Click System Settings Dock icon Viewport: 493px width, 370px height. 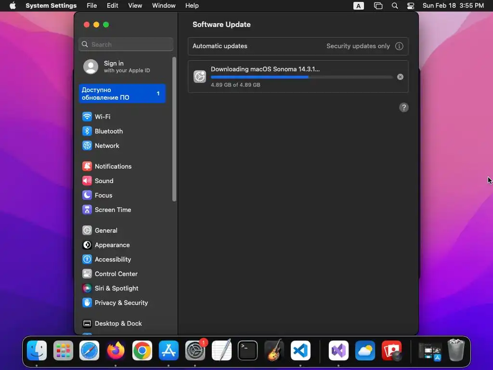coord(195,351)
